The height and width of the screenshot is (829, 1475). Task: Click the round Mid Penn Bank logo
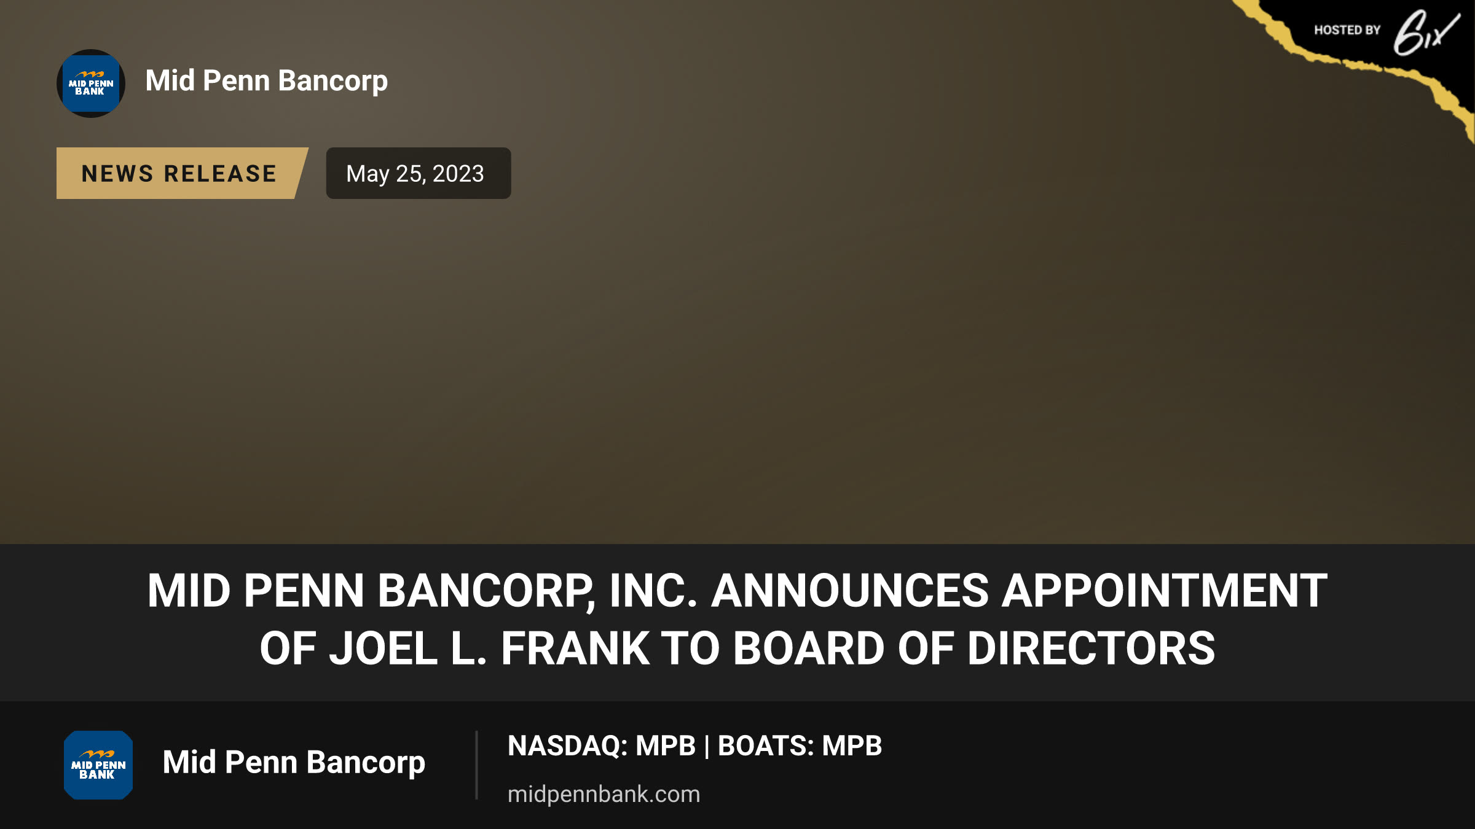click(x=91, y=84)
